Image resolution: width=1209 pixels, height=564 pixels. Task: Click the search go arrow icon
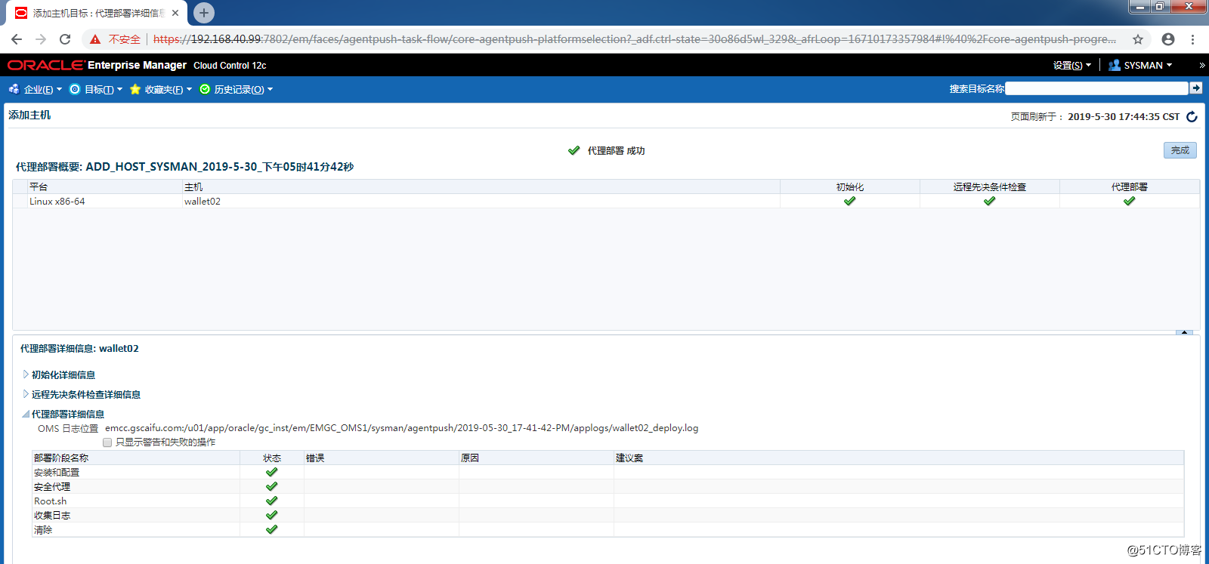[x=1196, y=88]
